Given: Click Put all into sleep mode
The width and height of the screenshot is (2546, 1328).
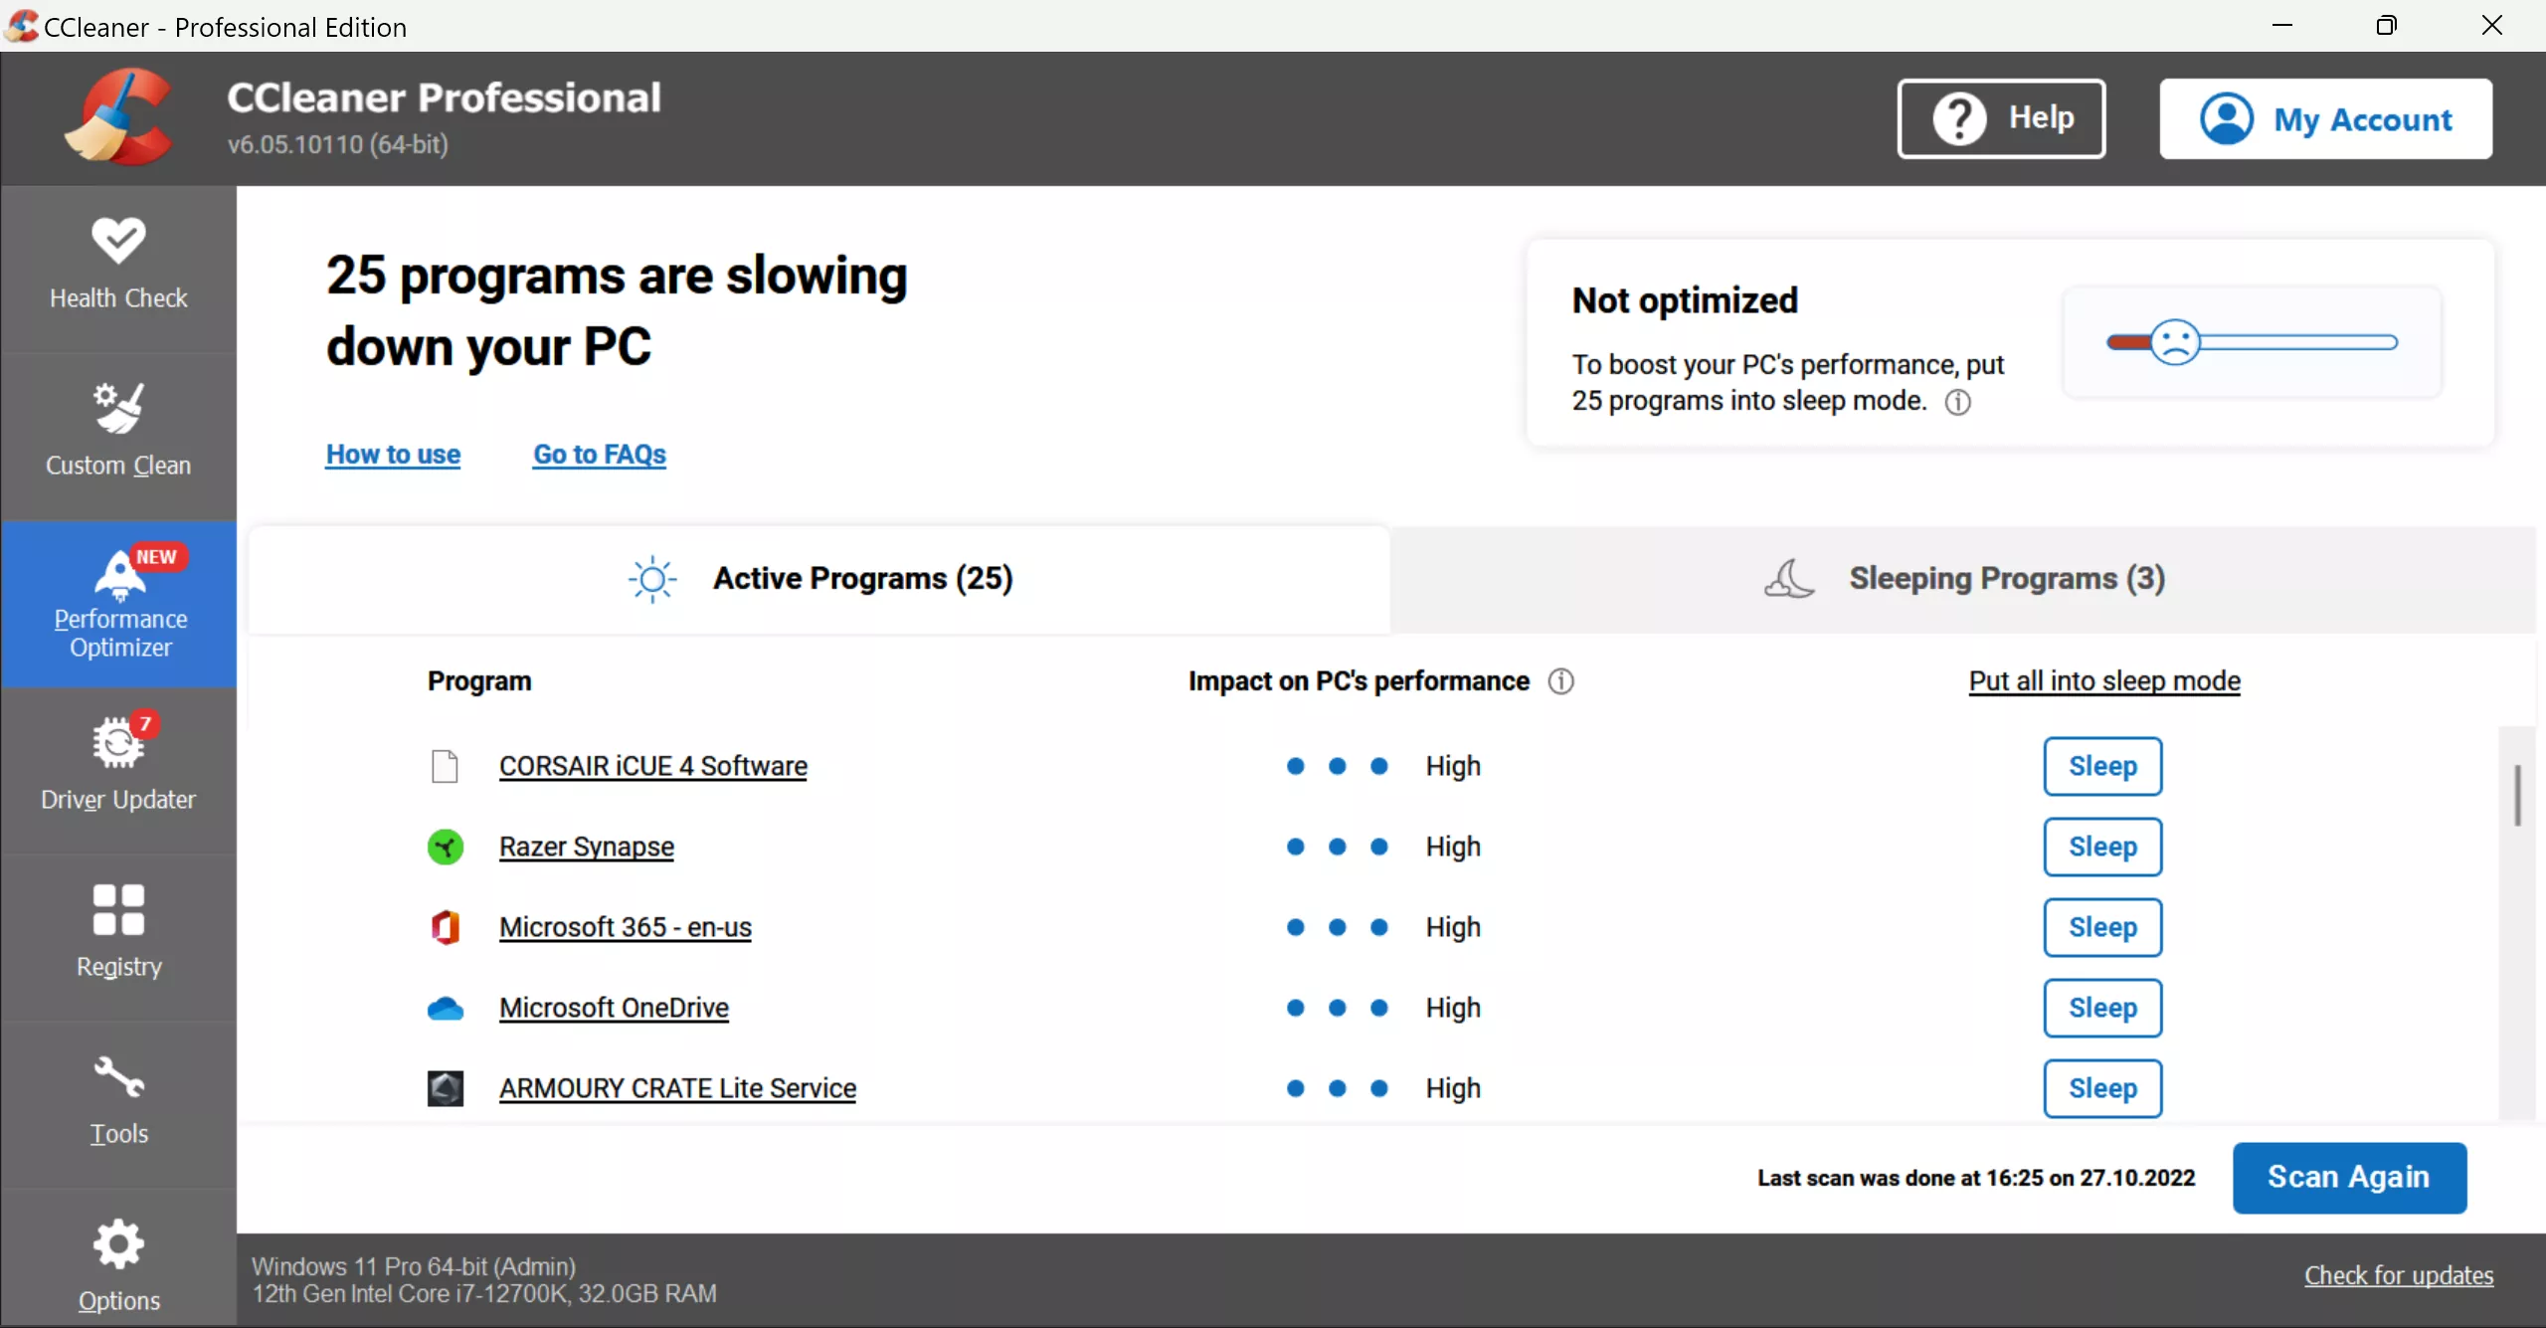Looking at the screenshot, I should (2104, 681).
